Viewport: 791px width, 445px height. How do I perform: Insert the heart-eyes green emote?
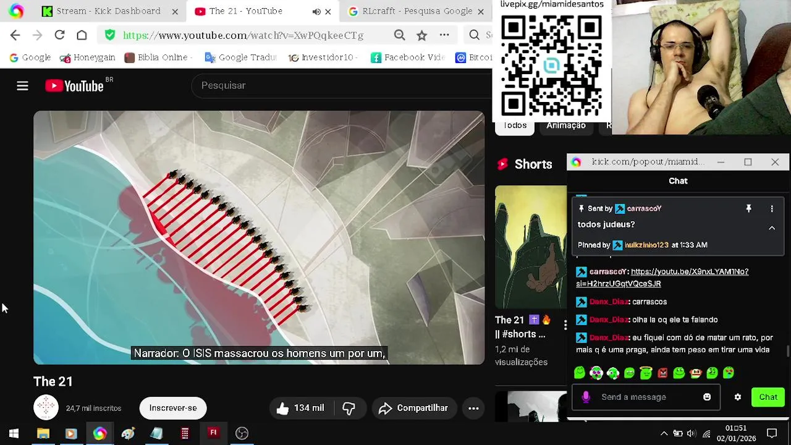(x=729, y=373)
